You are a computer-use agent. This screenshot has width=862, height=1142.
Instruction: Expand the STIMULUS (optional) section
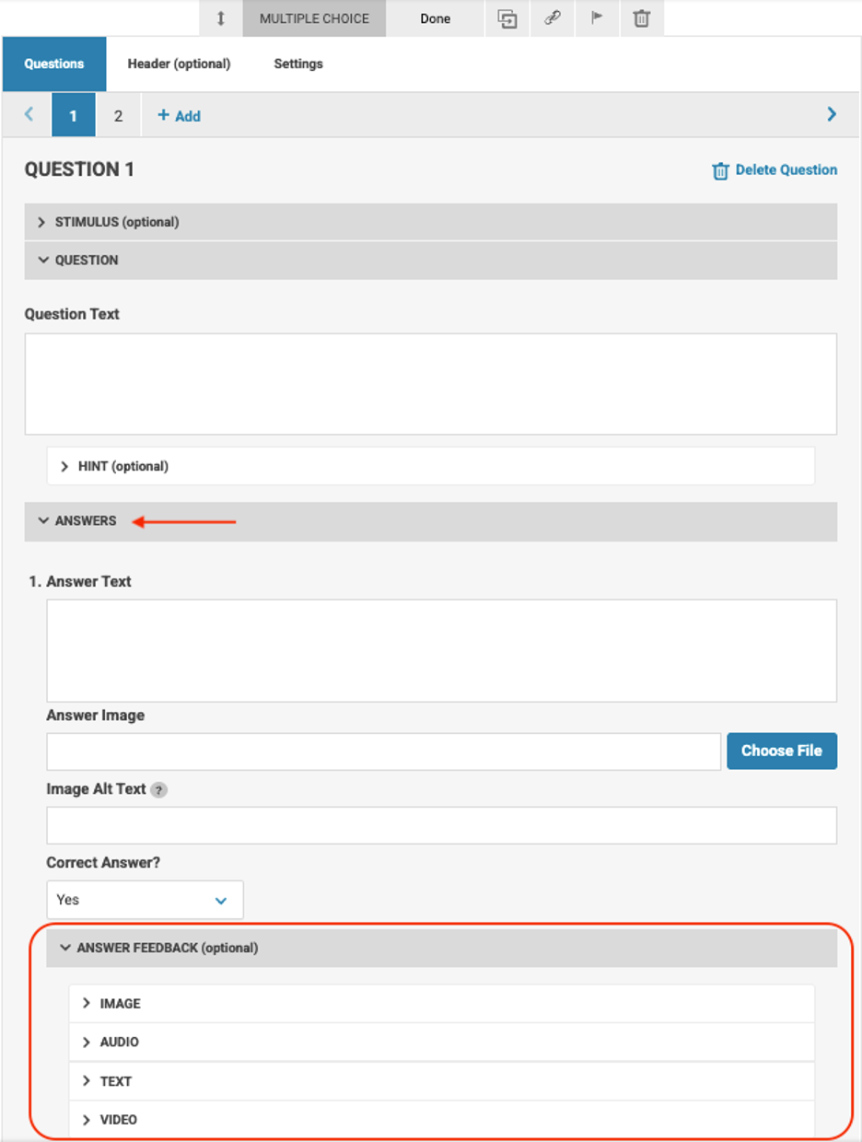[x=431, y=222]
